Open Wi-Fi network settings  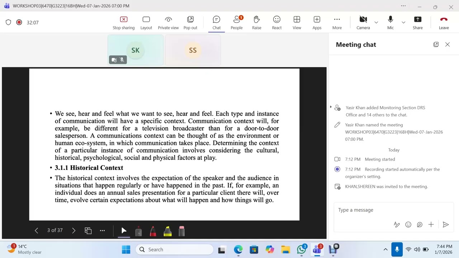pos(408,250)
